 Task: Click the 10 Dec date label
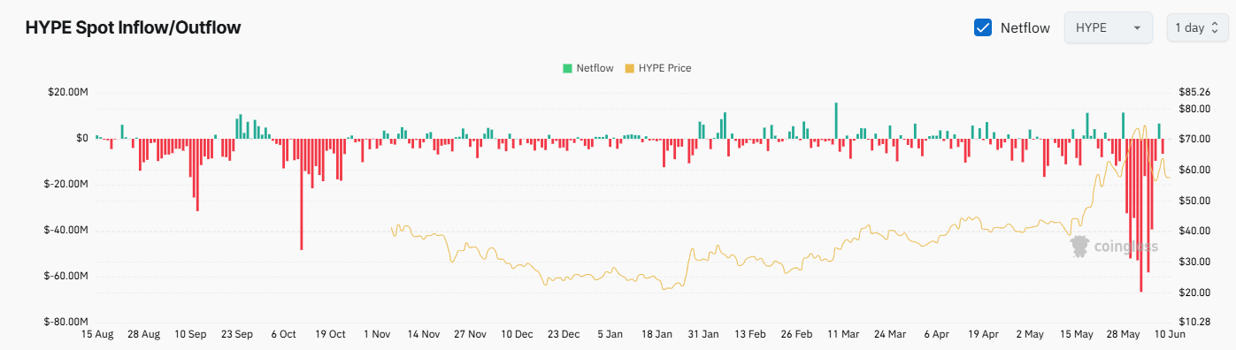[x=517, y=335]
